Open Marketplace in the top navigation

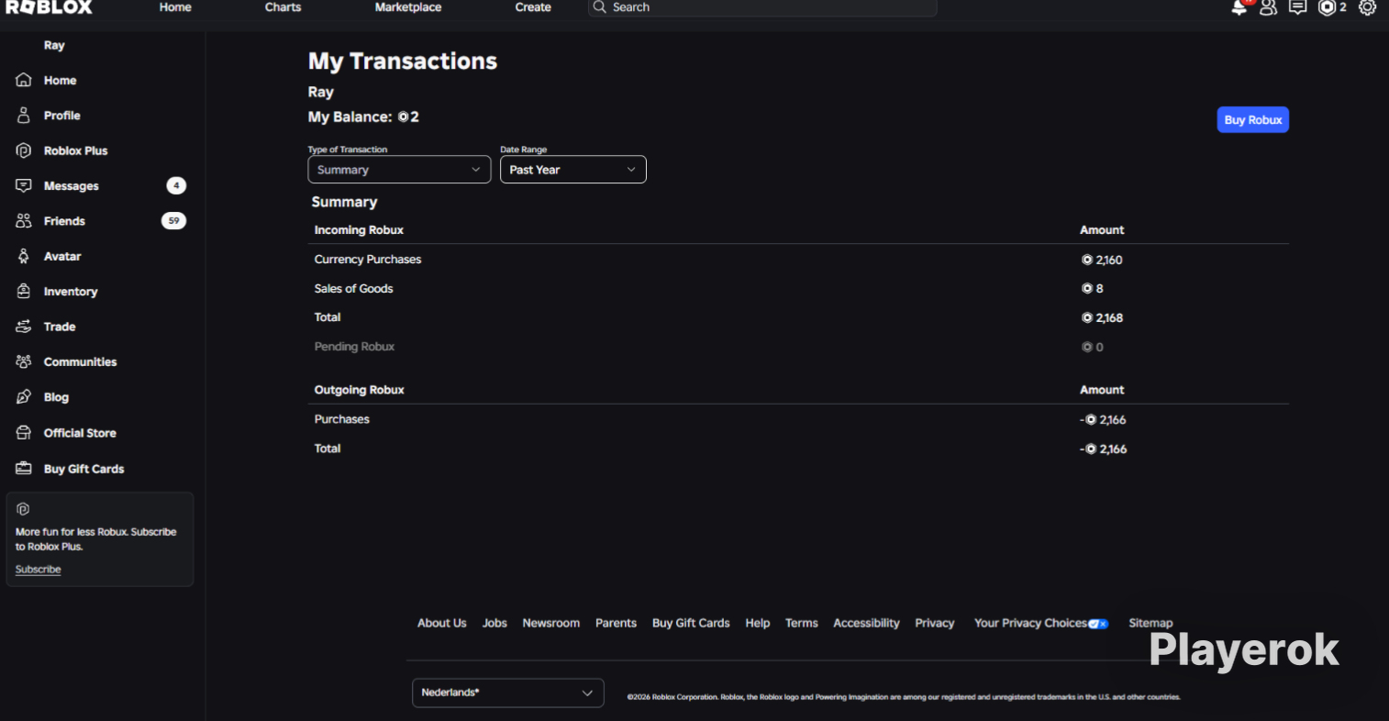click(x=408, y=7)
